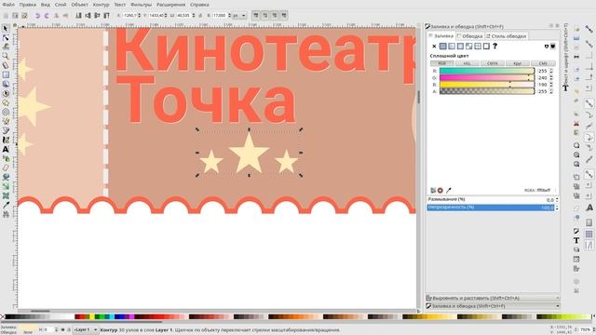Choose linear gradient fill type
The width and height of the screenshot is (596, 335).
452,47
